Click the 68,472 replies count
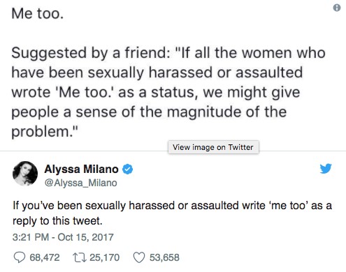Image resolution: width=346 pixels, height=272 pixels. tap(45, 257)
